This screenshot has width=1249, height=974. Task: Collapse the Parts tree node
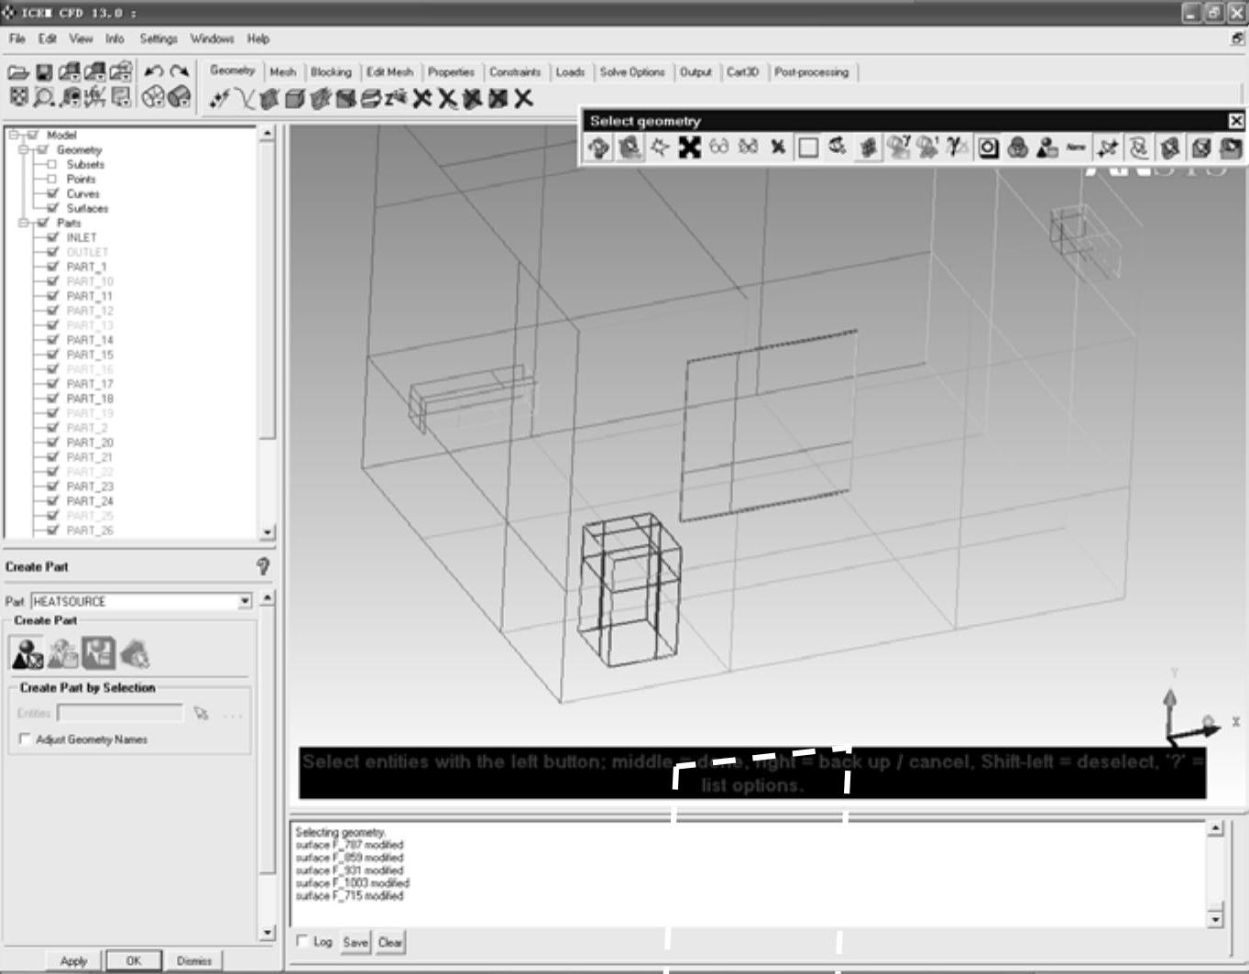[x=25, y=223]
